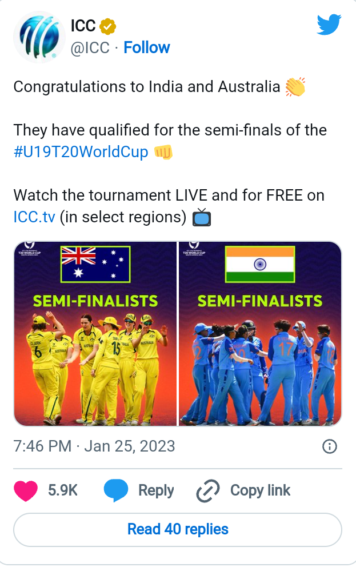The image size is (356, 567).
Task: Click the Copy link text
Action: 260,491
